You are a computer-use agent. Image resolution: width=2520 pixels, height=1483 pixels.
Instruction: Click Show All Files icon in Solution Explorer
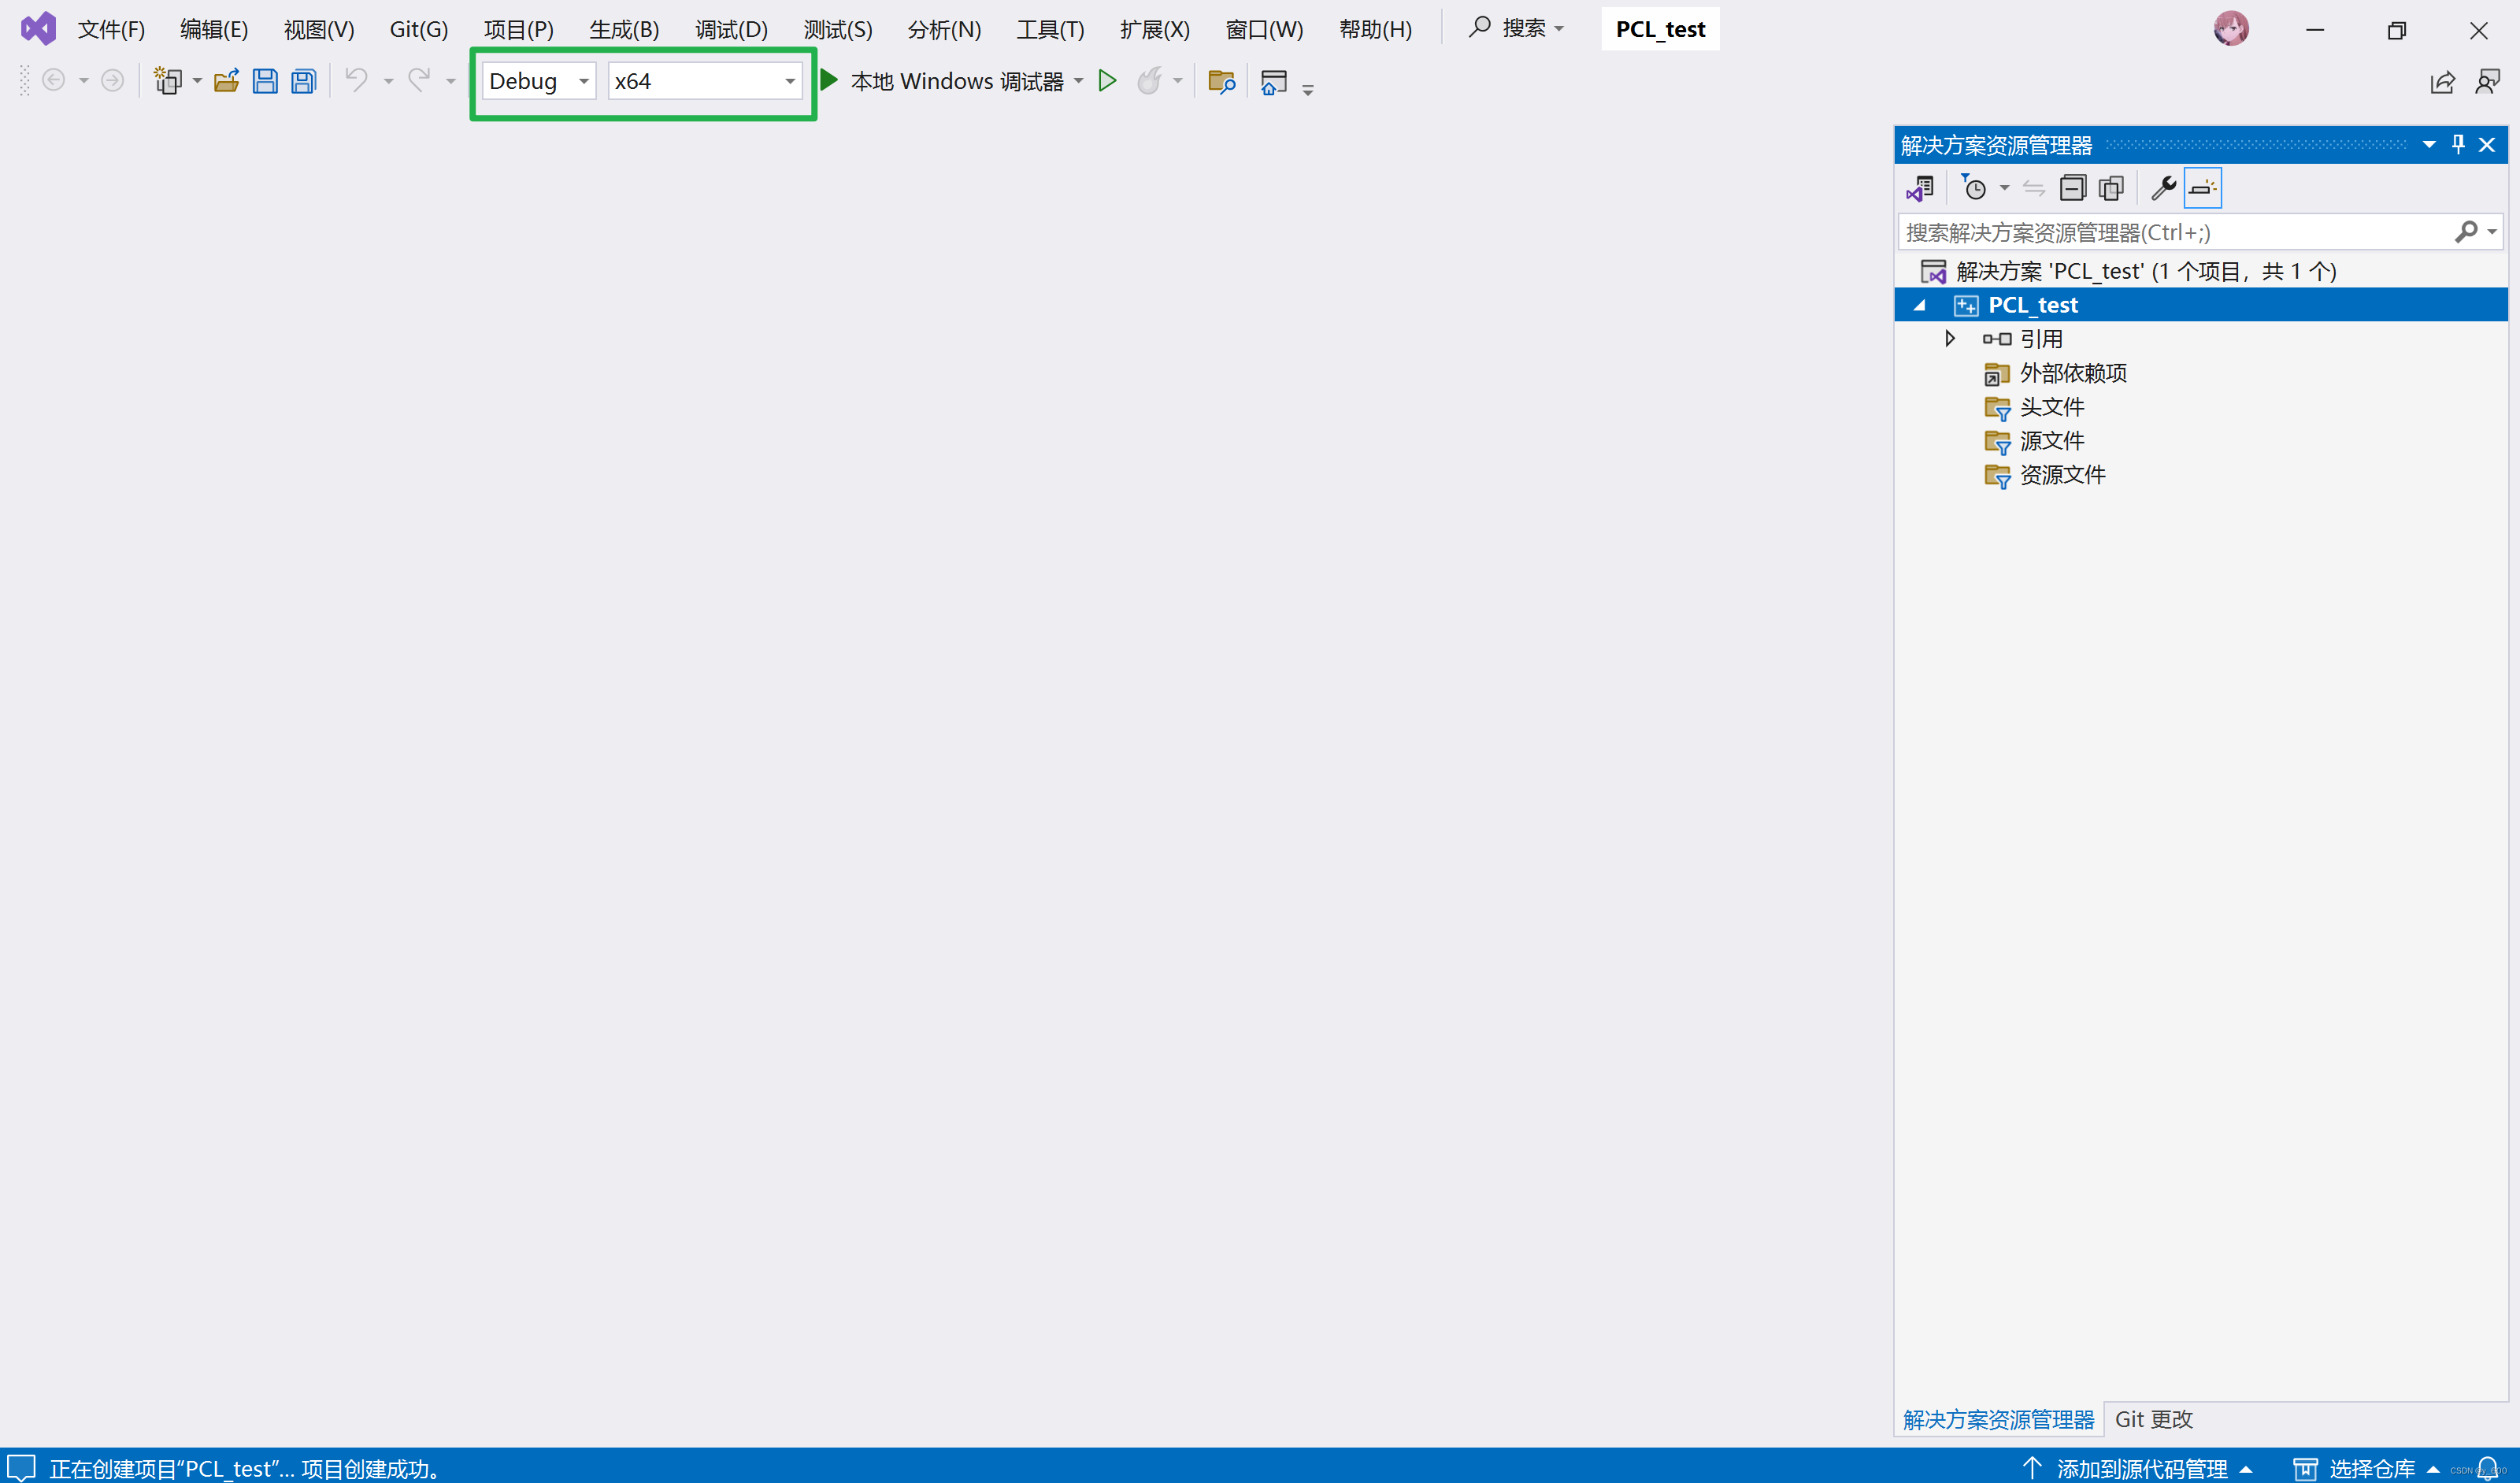pyautogui.click(x=2111, y=188)
